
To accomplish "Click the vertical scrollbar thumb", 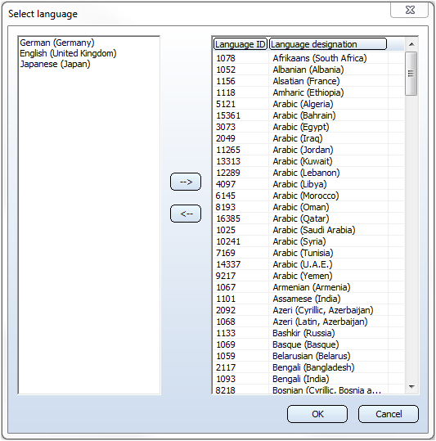I will (411, 74).
